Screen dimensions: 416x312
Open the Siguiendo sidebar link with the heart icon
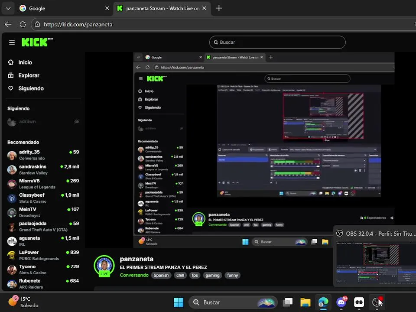[x=26, y=88]
